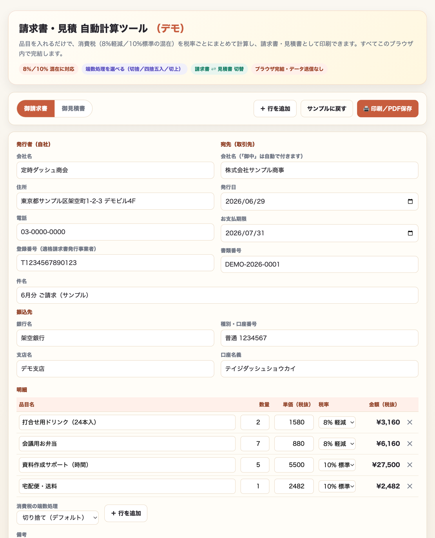
Task: Click item name field 資料作成サポート（時間）
Action: tap(127, 465)
